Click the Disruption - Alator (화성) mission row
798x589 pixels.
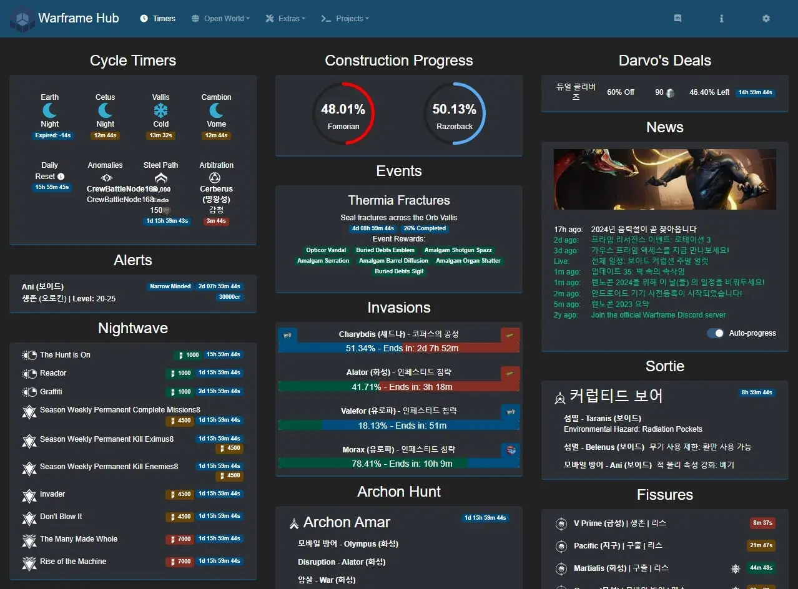(342, 562)
